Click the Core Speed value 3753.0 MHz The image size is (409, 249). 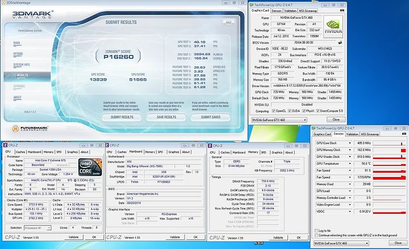(x=36, y=204)
